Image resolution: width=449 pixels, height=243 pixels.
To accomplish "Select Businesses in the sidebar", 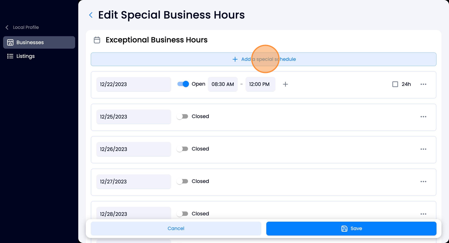I will click(x=39, y=43).
